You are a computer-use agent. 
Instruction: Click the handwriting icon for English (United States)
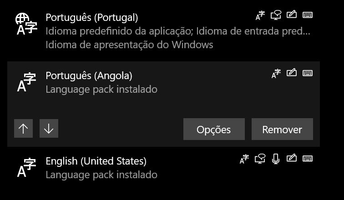(x=292, y=159)
